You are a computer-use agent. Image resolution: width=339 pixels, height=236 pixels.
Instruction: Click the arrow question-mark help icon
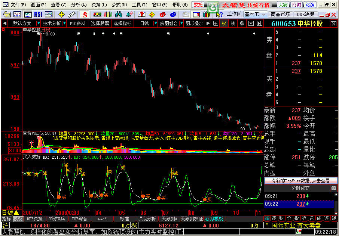219,15
